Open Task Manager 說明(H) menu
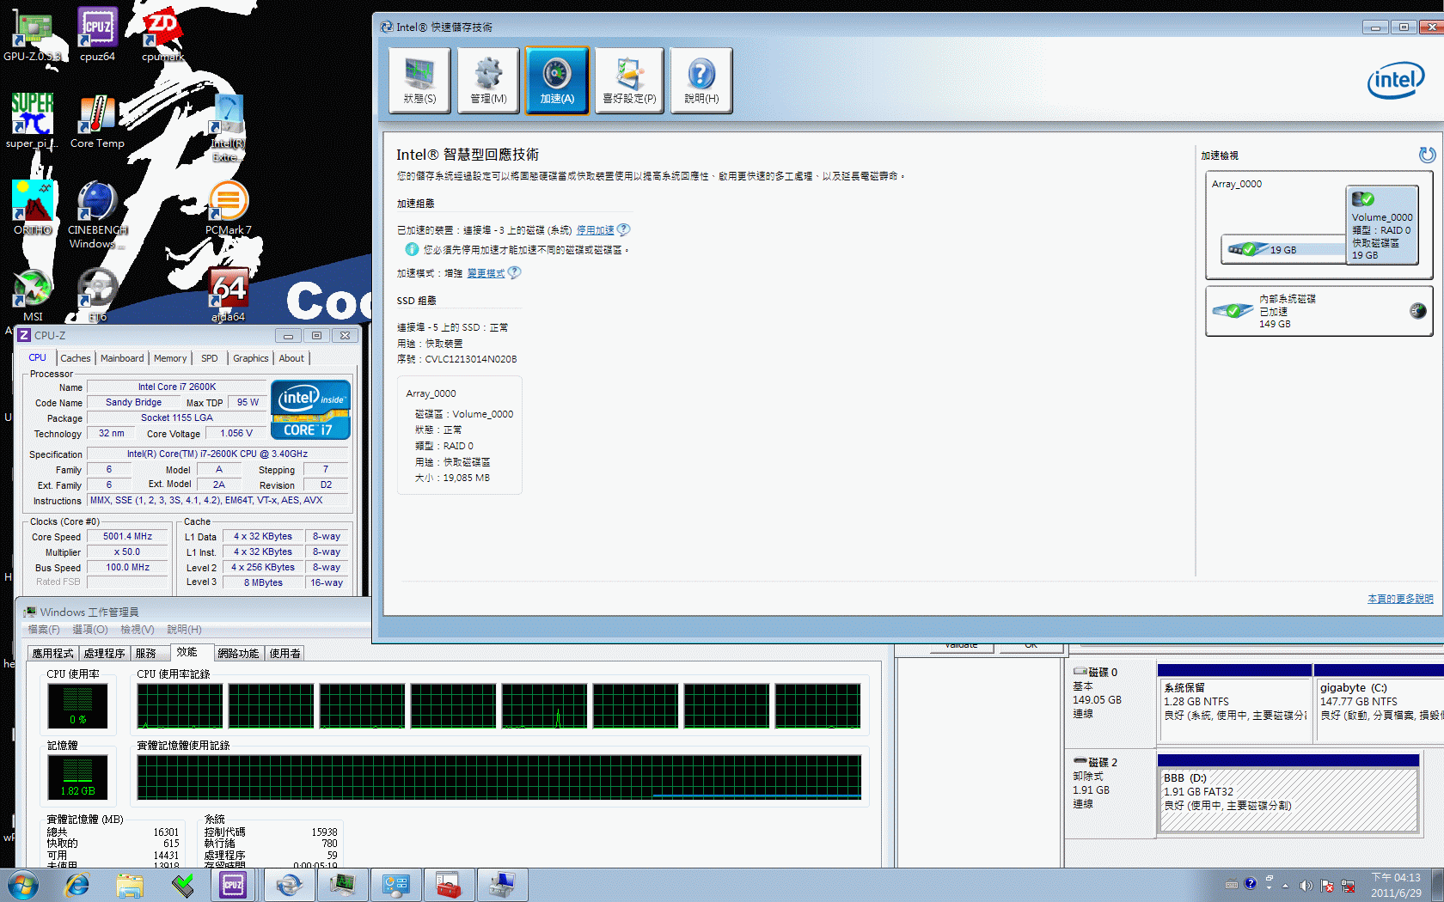Viewport: 1444px width, 902px height. click(x=185, y=630)
